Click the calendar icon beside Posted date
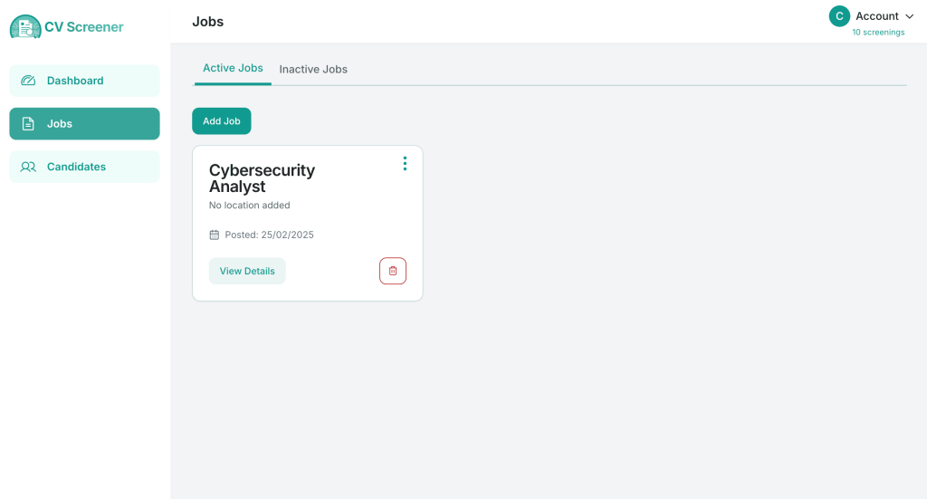This screenshot has width=927, height=499. tap(215, 235)
